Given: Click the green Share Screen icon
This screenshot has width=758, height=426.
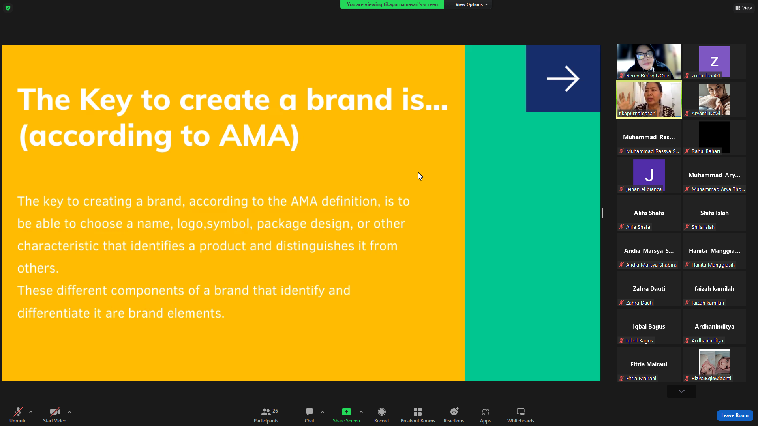Looking at the screenshot, I should (x=346, y=412).
